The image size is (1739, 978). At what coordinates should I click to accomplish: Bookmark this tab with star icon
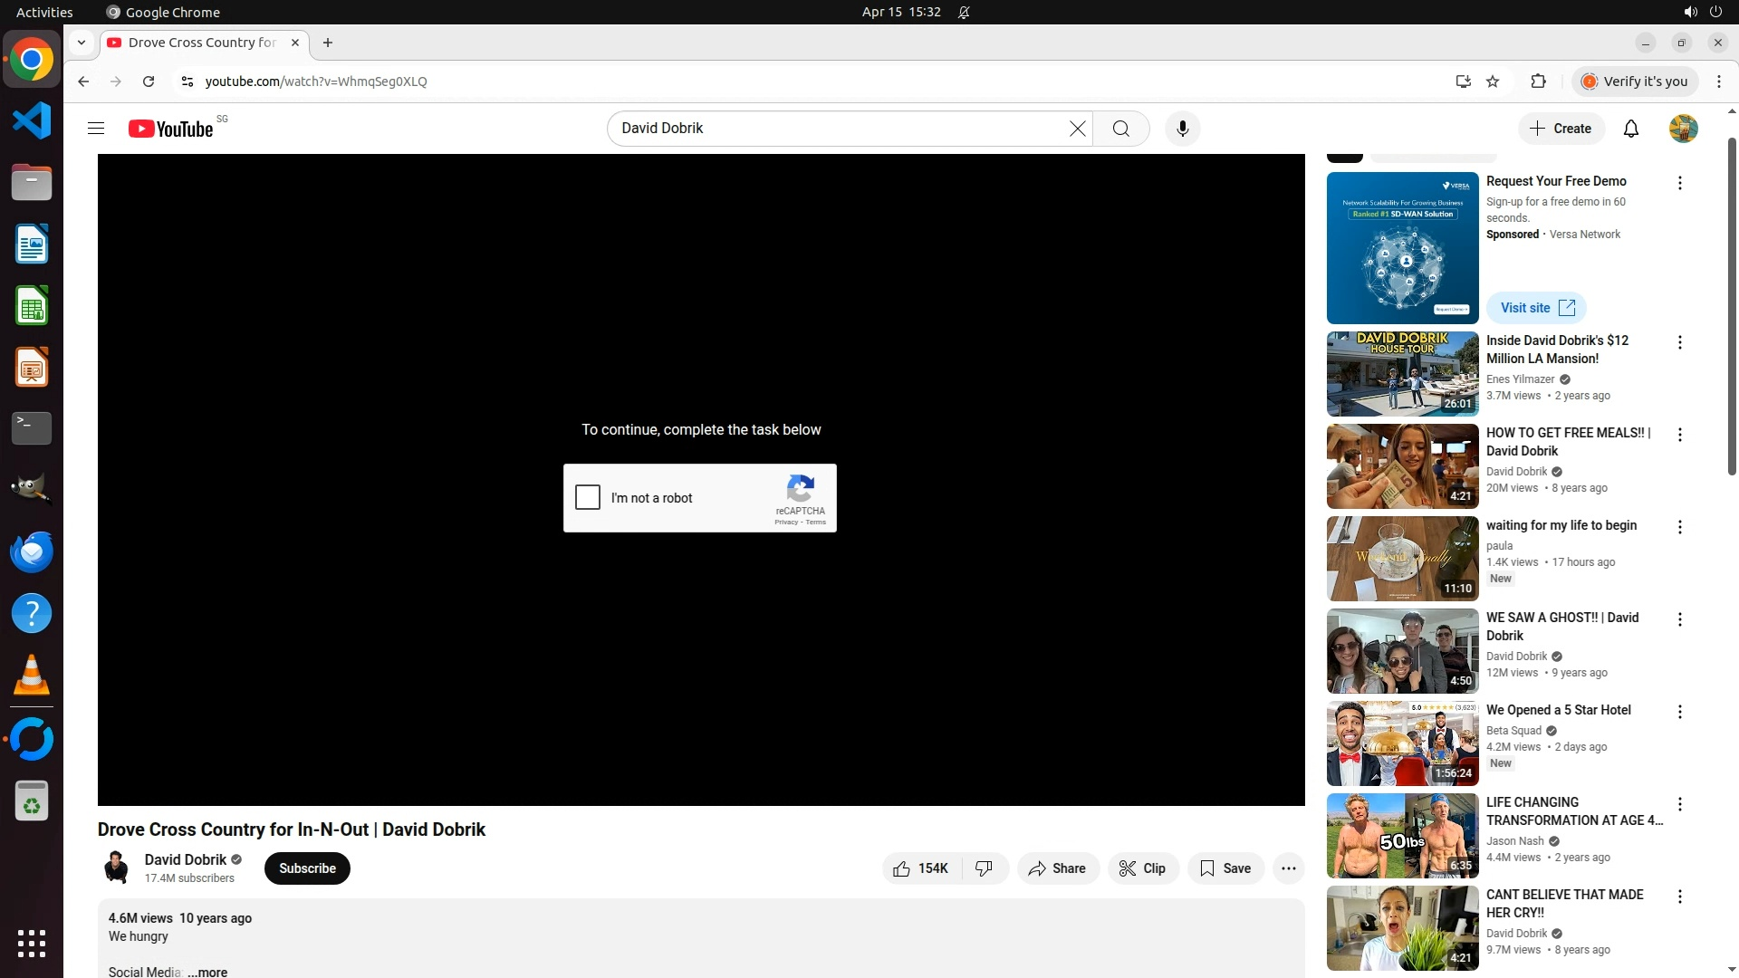click(1493, 81)
